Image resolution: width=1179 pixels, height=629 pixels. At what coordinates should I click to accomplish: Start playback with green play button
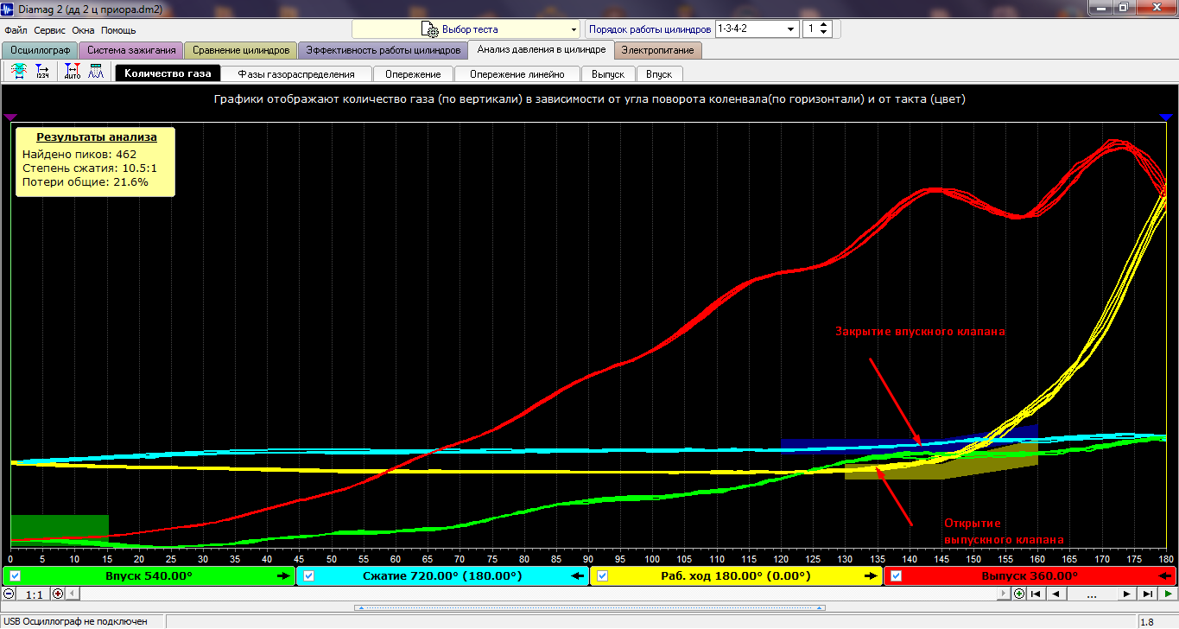pyautogui.click(x=1168, y=594)
